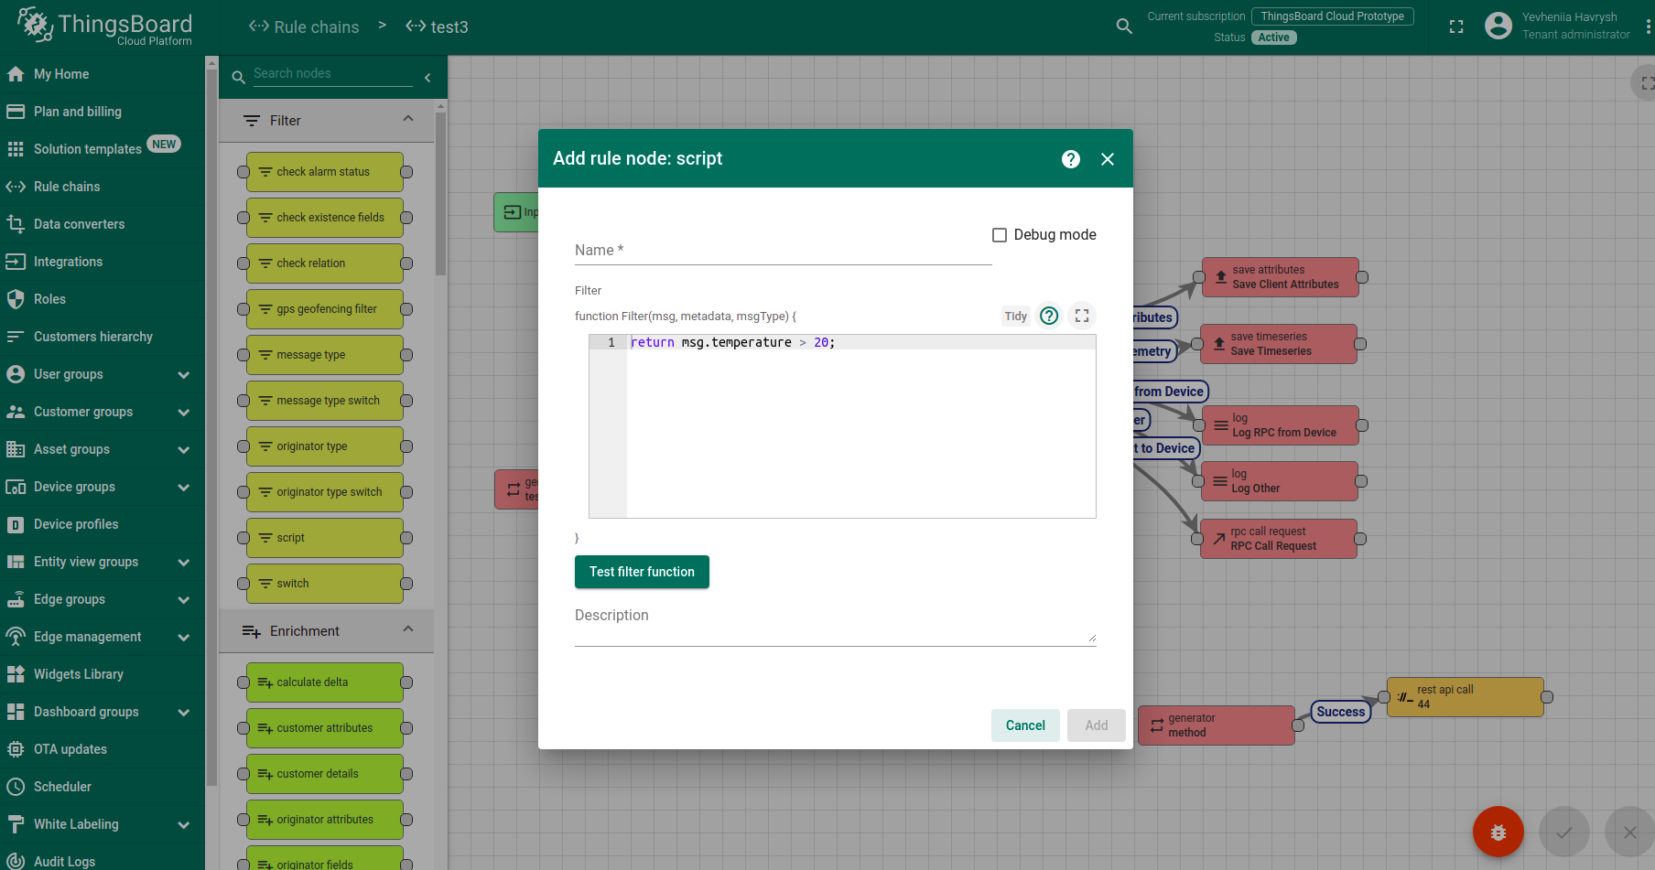The height and width of the screenshot is (870, 1655).
Task: Expand User groups in sidebar
Action: click(184, 375)
